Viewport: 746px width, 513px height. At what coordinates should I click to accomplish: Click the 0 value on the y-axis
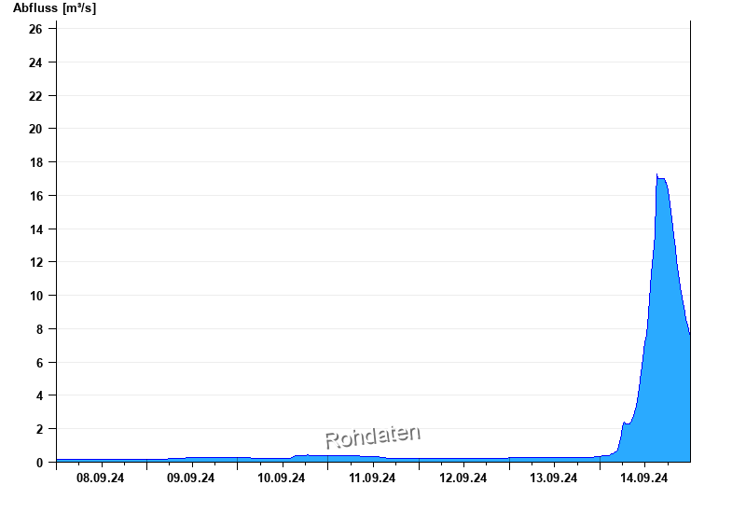[40, 463]
